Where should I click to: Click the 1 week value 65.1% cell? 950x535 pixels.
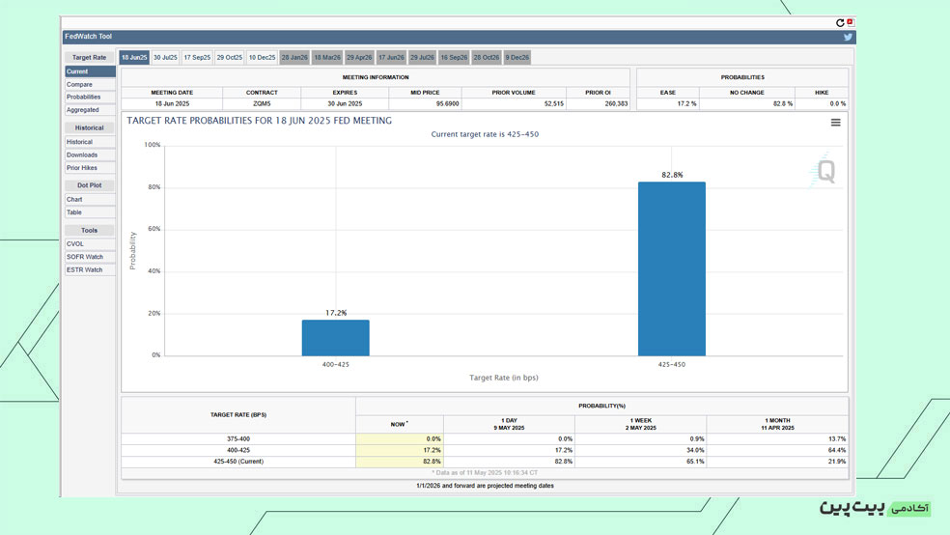click(640, 462)
